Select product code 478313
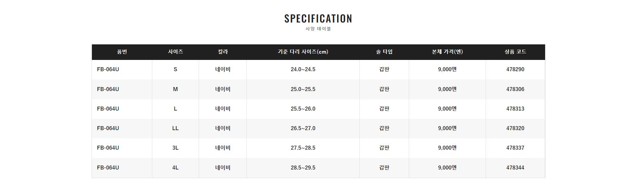 [515, 109]
